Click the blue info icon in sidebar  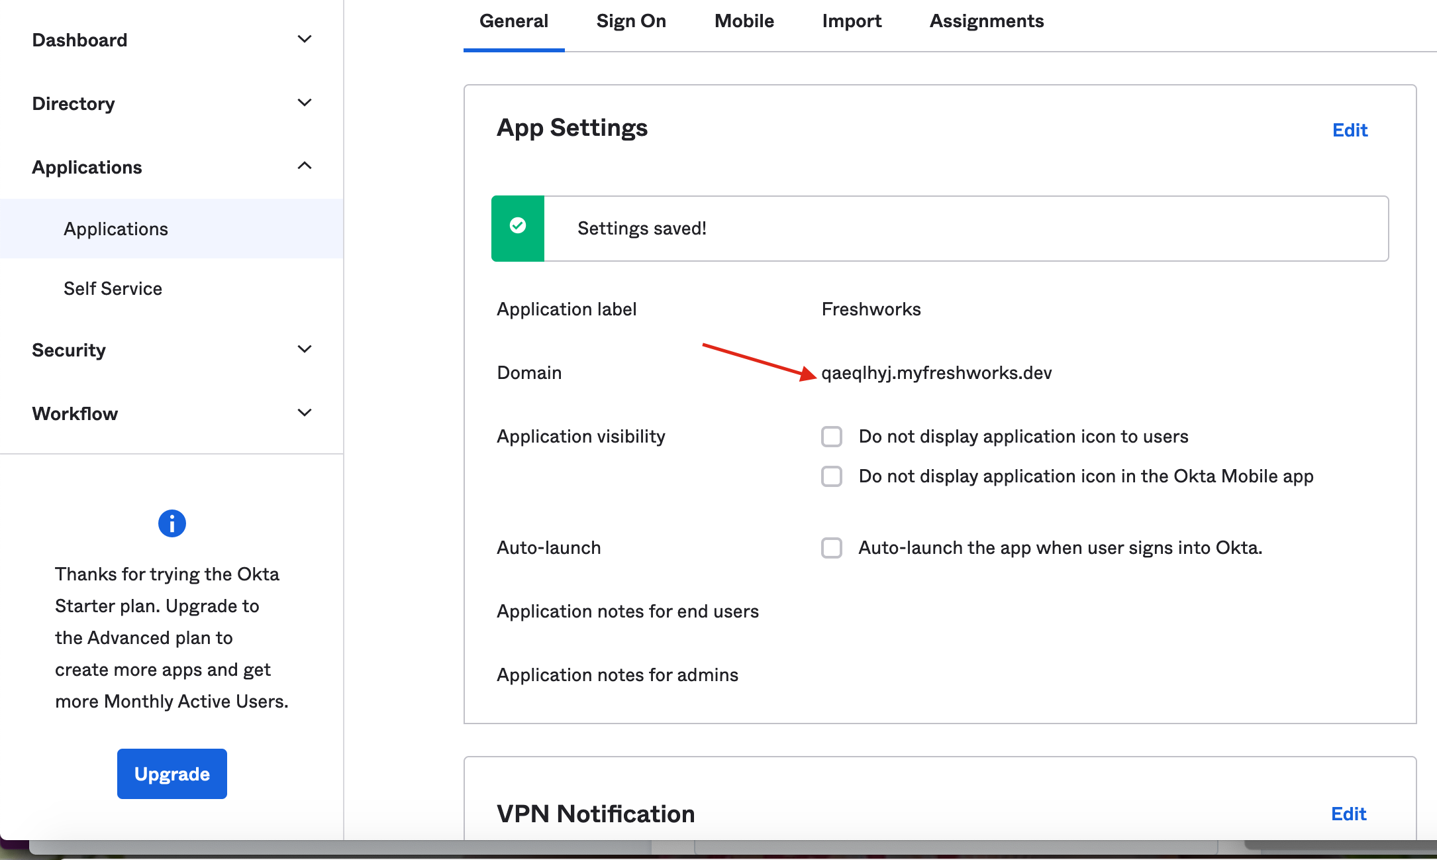click(x=172, y=523)
